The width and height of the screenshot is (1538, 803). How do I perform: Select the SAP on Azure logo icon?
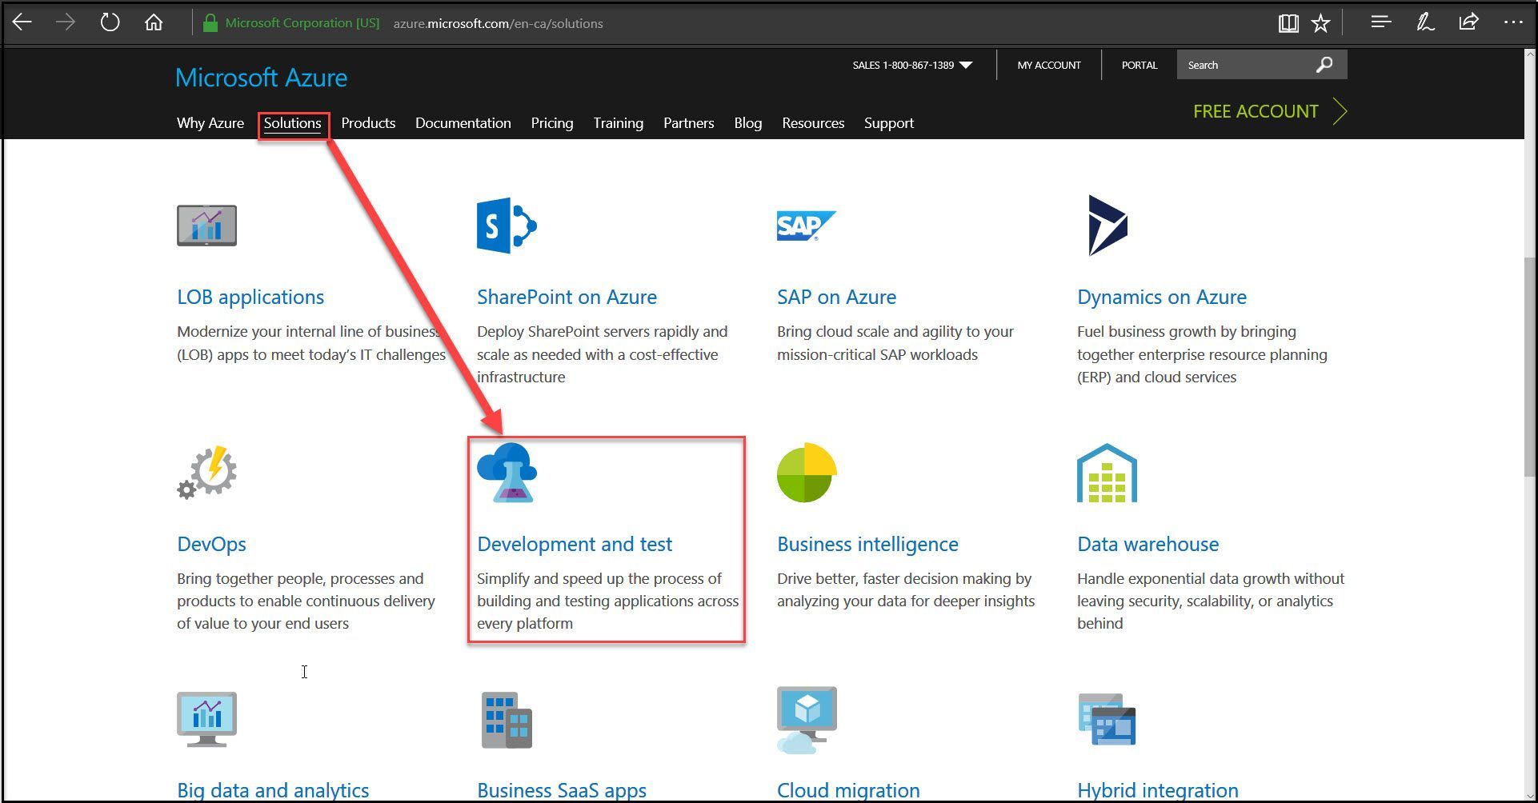(806, 225)
